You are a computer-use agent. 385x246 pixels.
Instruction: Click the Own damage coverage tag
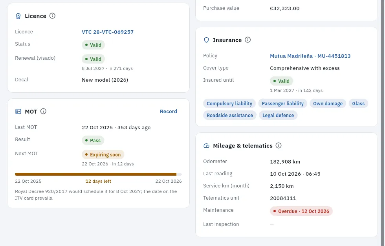[x=328, y=104]
